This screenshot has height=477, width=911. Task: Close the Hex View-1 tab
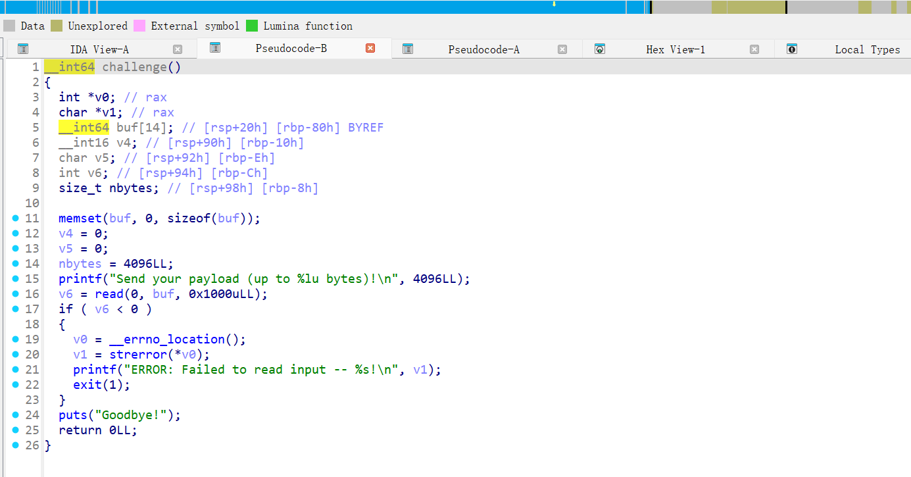point(754,49)
